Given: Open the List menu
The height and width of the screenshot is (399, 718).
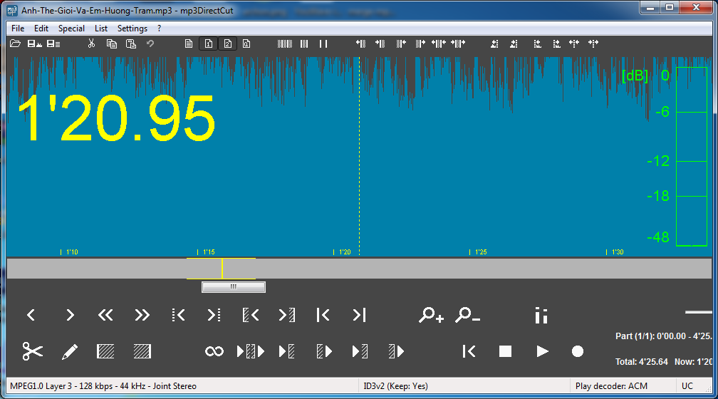Looking at the screenshot, I should point(101,28).
